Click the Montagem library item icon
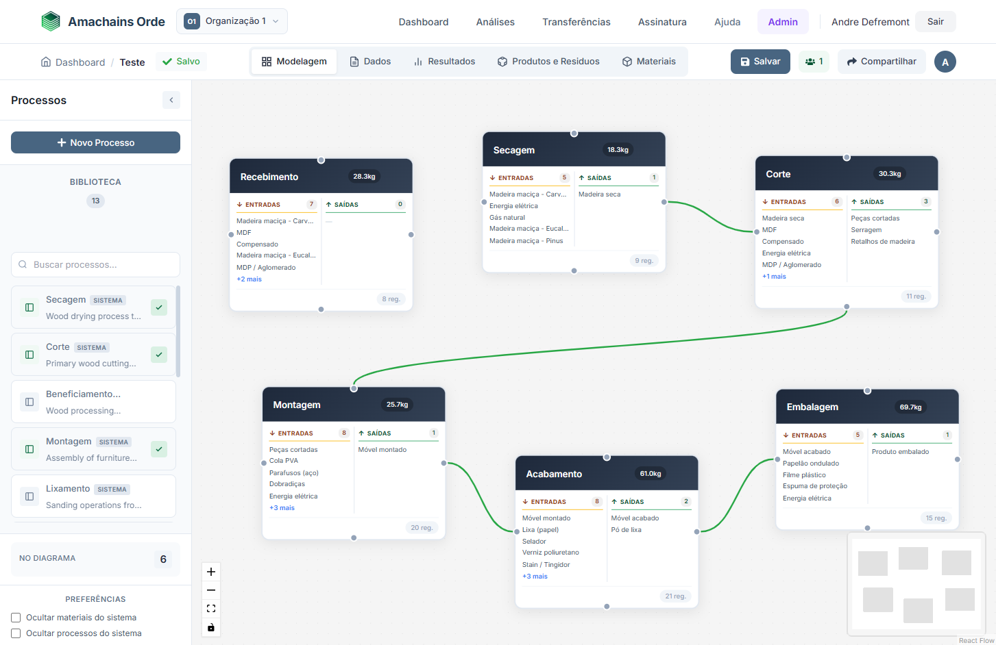This screenshot has width=996, height=645. pyautogui.click(x=29, y=449)
